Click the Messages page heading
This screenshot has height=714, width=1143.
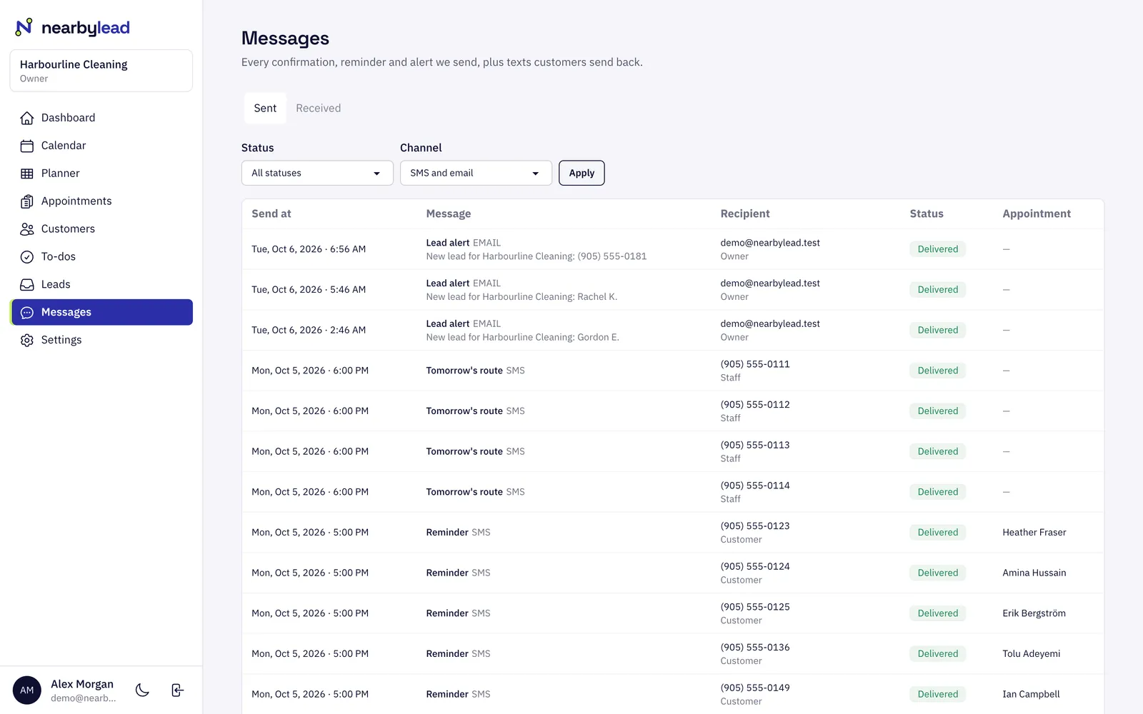point(285,39)
